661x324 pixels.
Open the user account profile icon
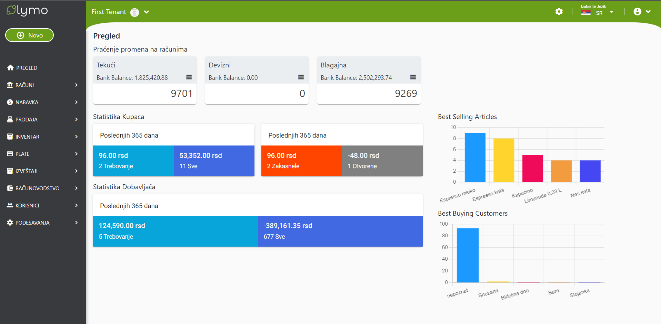click(638, 12)
